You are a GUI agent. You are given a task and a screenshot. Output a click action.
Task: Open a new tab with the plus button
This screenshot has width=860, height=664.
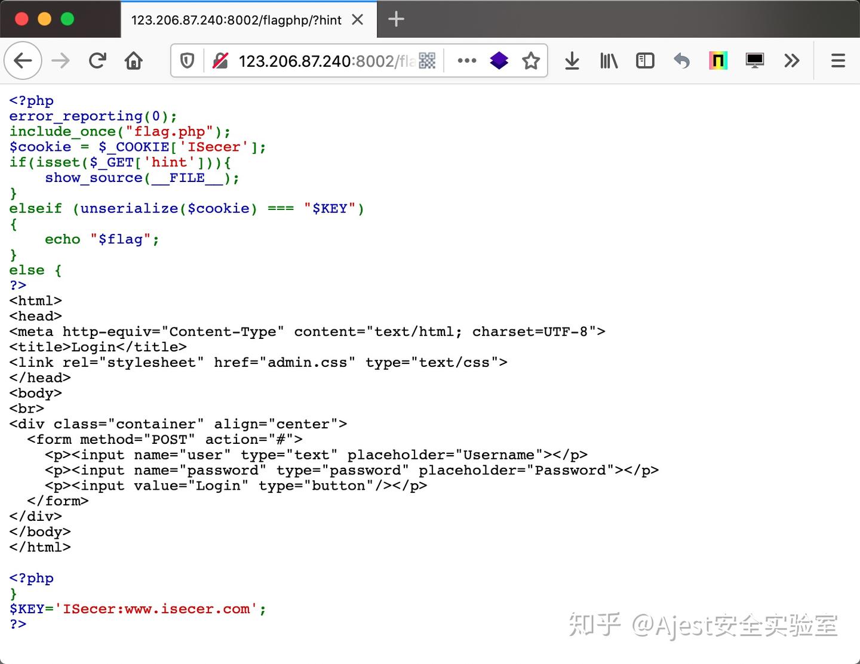[396, 19]
